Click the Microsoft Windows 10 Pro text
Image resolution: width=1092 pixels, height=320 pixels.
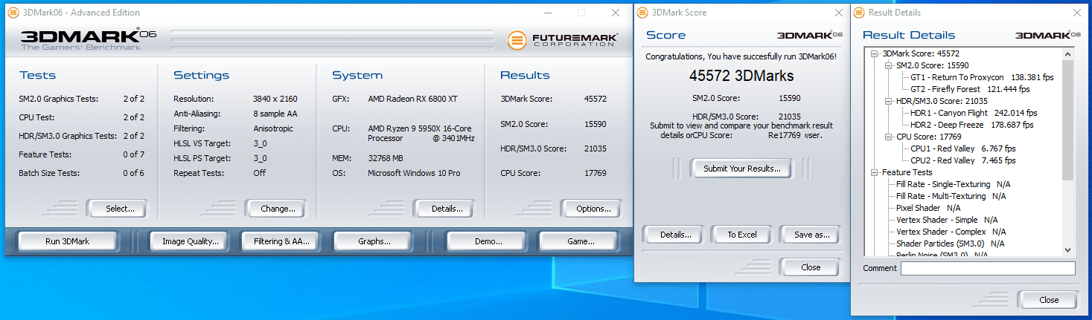click(x=414, y=173)
